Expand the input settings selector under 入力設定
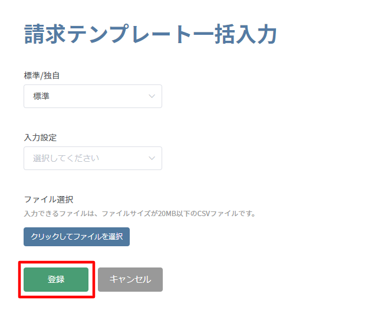Image resolution: width=368 pixels, height=310 pixels. pyautogui.click(x=93, y=158)
